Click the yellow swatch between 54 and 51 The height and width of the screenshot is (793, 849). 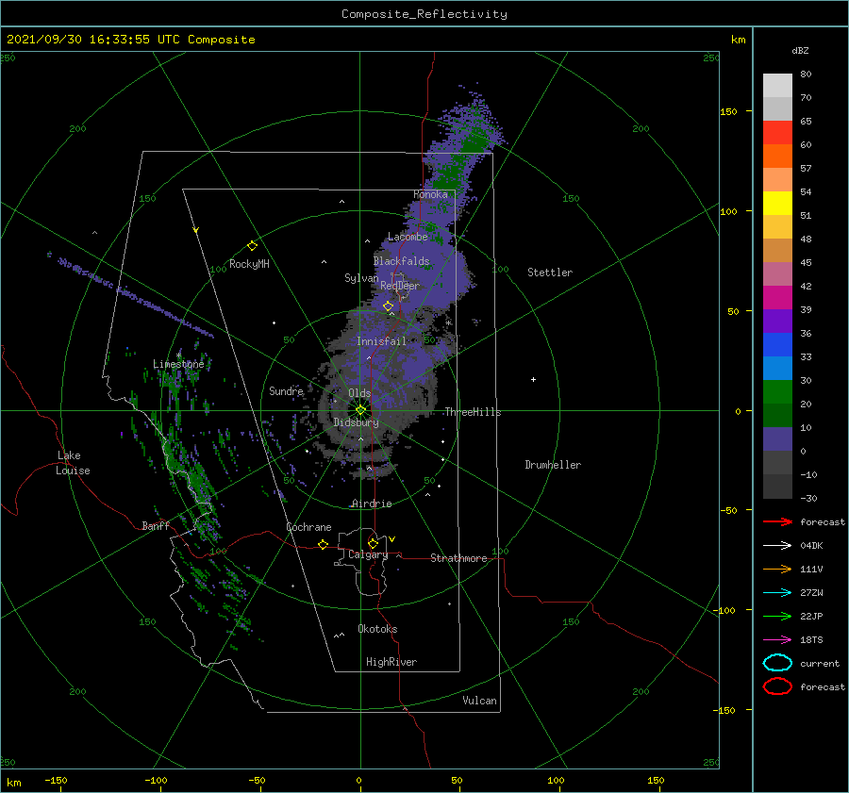pos(777,204)
